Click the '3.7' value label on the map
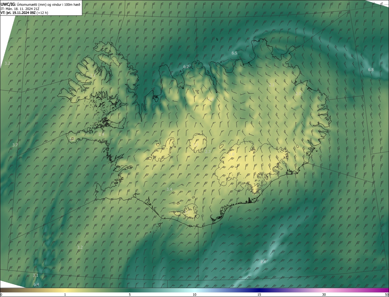The height and width of the screenshot is (297, 389). click(15, 145)
